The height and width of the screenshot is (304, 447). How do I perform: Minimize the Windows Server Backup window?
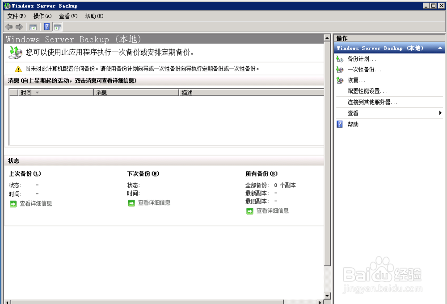(x=426, y=6)
